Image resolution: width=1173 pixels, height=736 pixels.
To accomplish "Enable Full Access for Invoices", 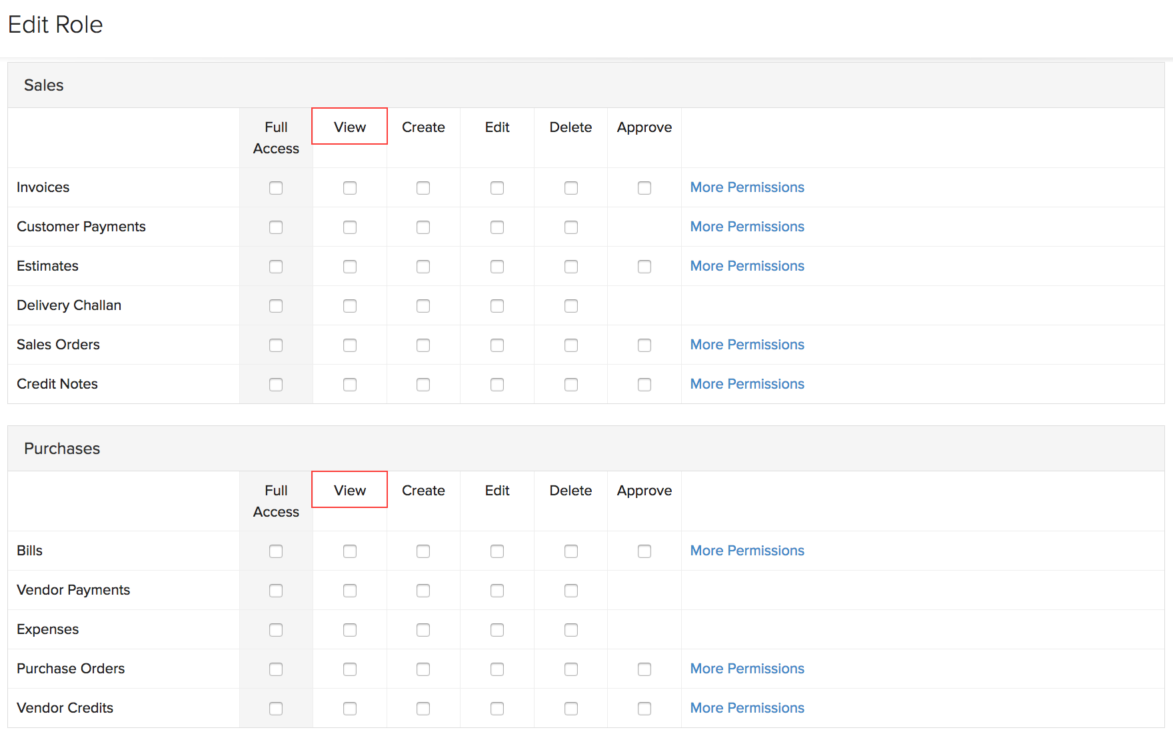I will [276, 188].
